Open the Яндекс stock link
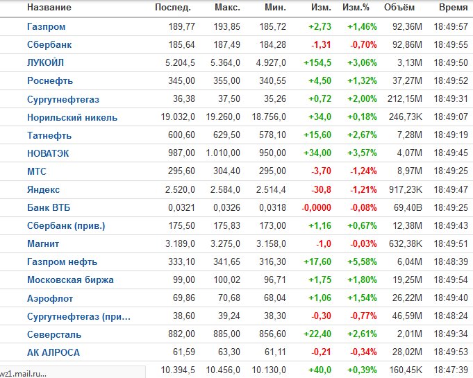The height and width of the screenshot is (378, 473). pyautogui.click(x=44, y=189)
